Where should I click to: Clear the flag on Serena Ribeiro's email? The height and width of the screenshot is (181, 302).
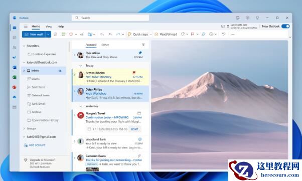tap(134, 73)
